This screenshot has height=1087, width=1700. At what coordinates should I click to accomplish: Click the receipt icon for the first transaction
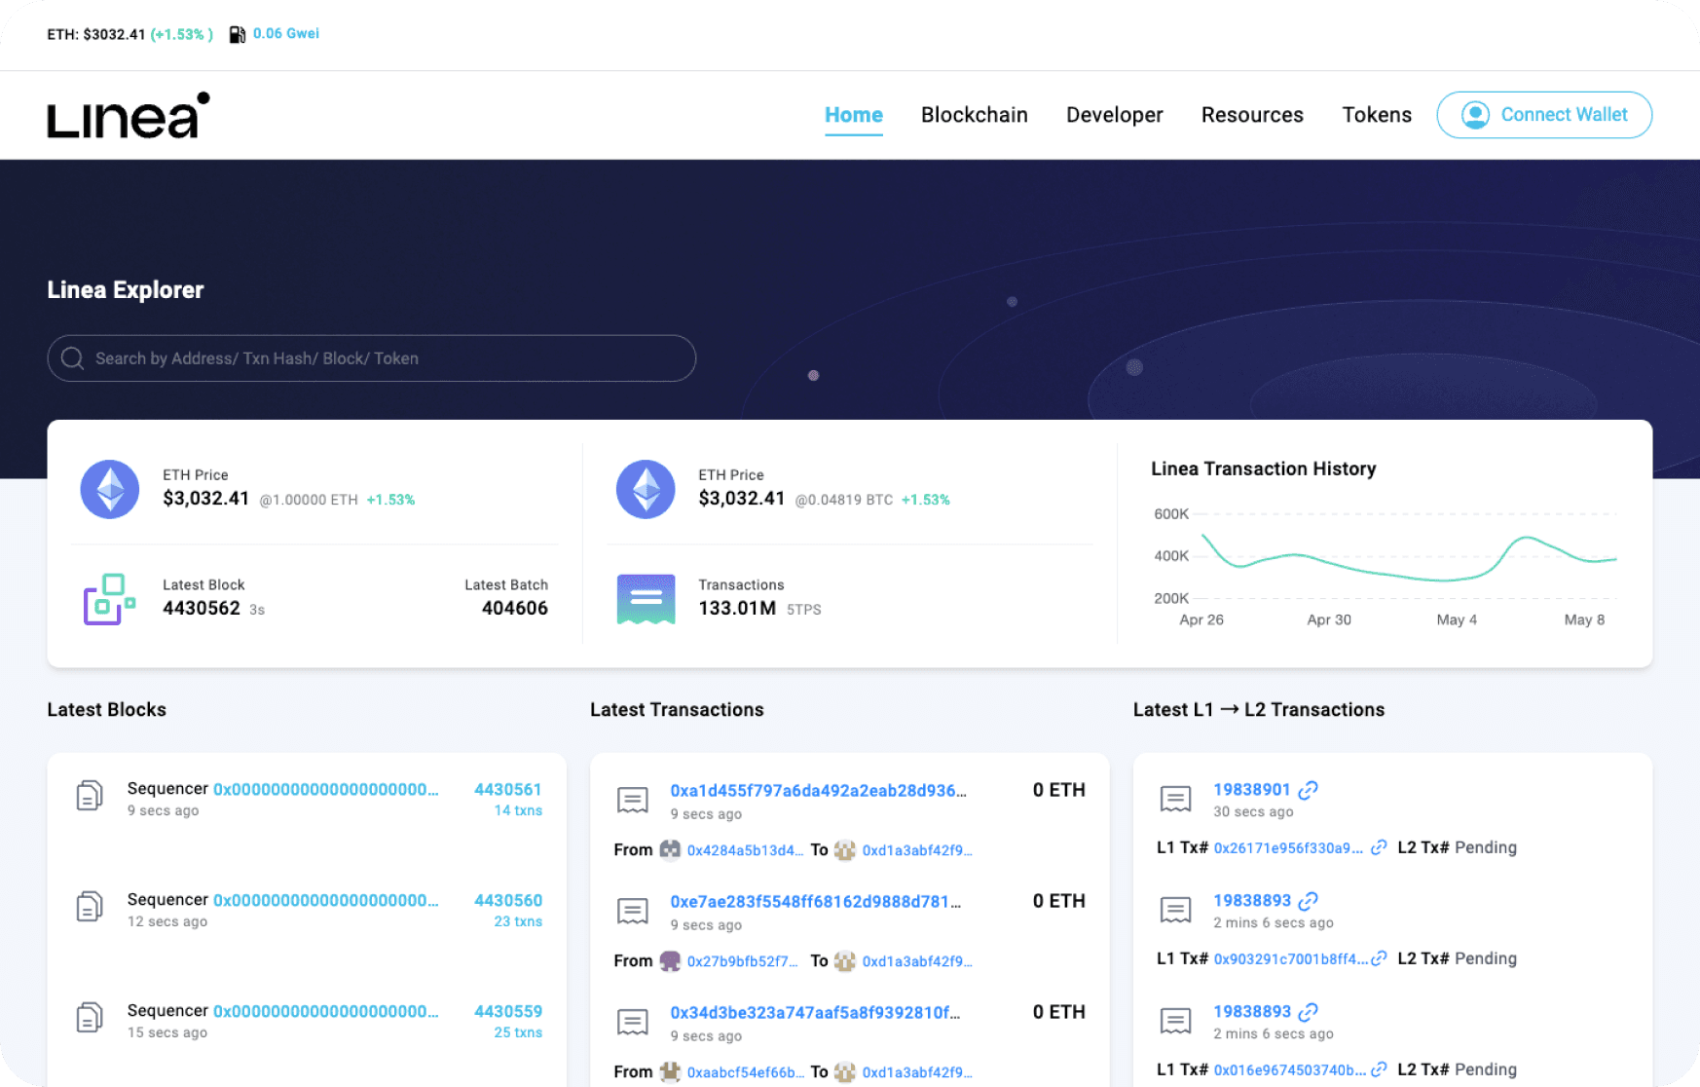(x=633, y=799)
